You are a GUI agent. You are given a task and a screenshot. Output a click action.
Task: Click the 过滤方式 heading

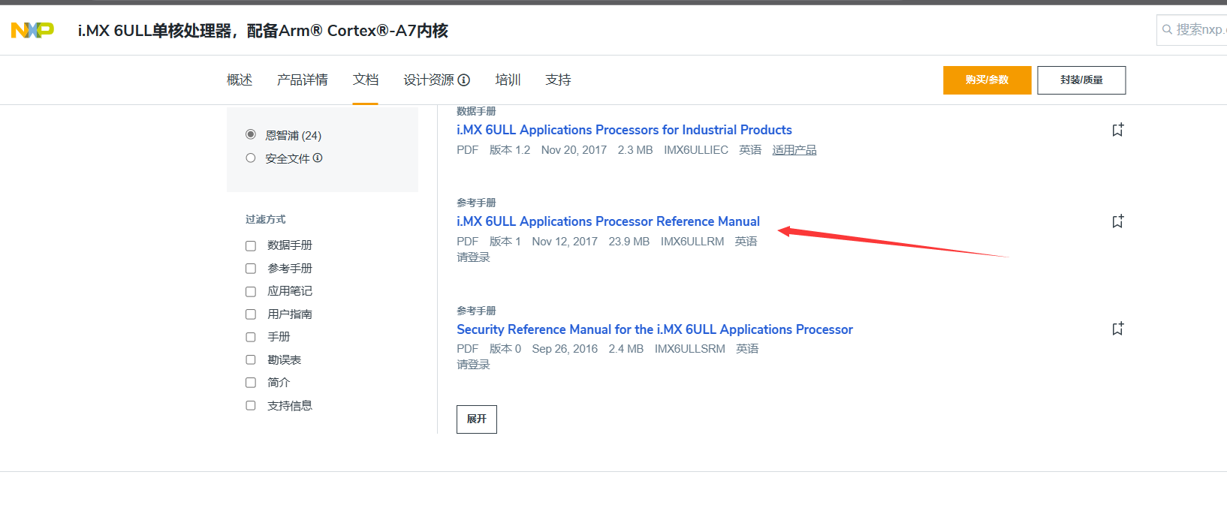point(266,219)
